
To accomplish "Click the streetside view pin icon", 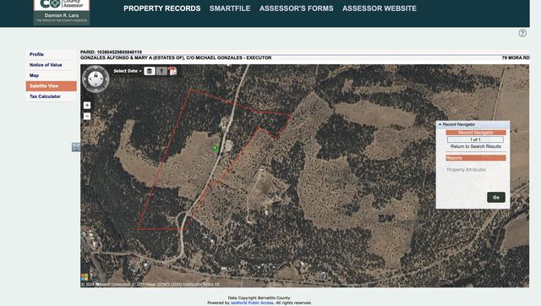I will tap(161, 71).
